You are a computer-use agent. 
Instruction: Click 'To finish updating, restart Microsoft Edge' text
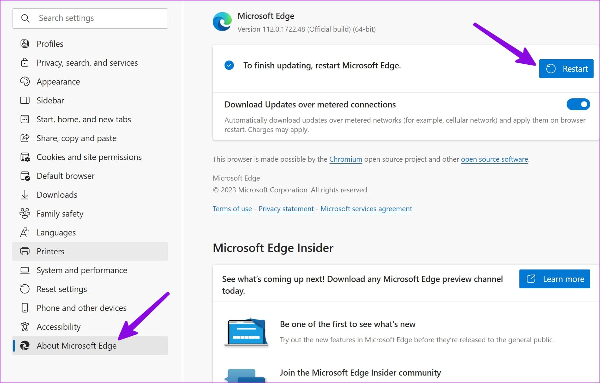(322, 65)
